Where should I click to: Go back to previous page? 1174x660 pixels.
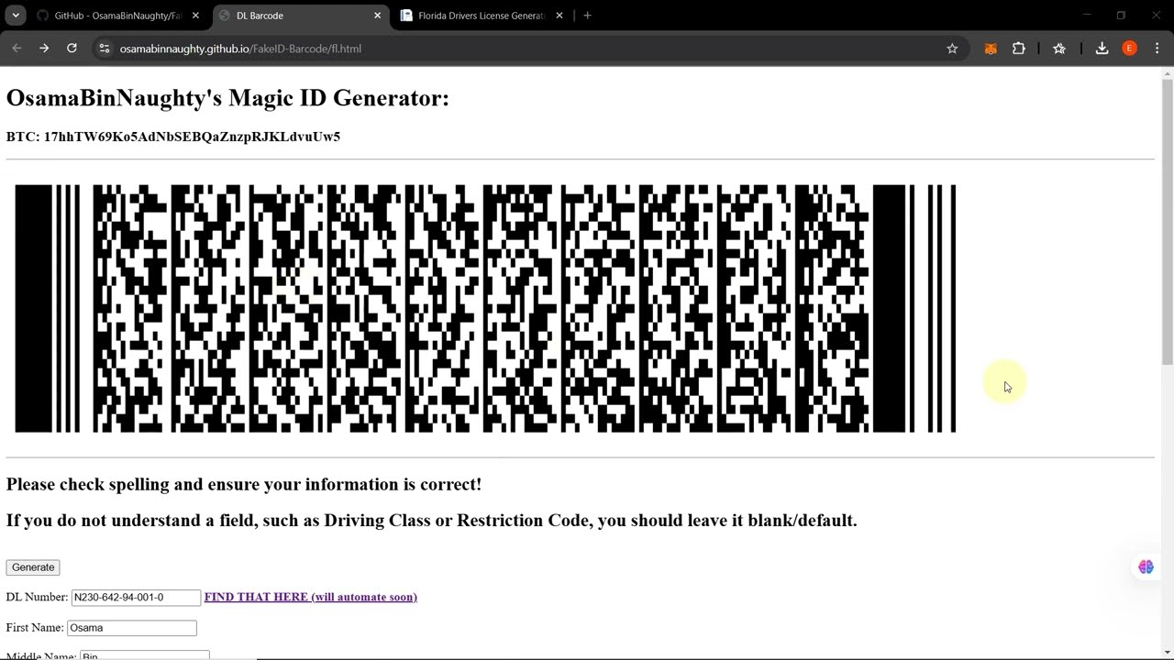coord(17,49)
